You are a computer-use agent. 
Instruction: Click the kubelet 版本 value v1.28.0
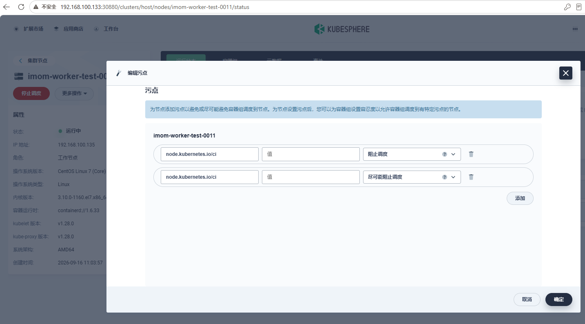coord(66,224)
